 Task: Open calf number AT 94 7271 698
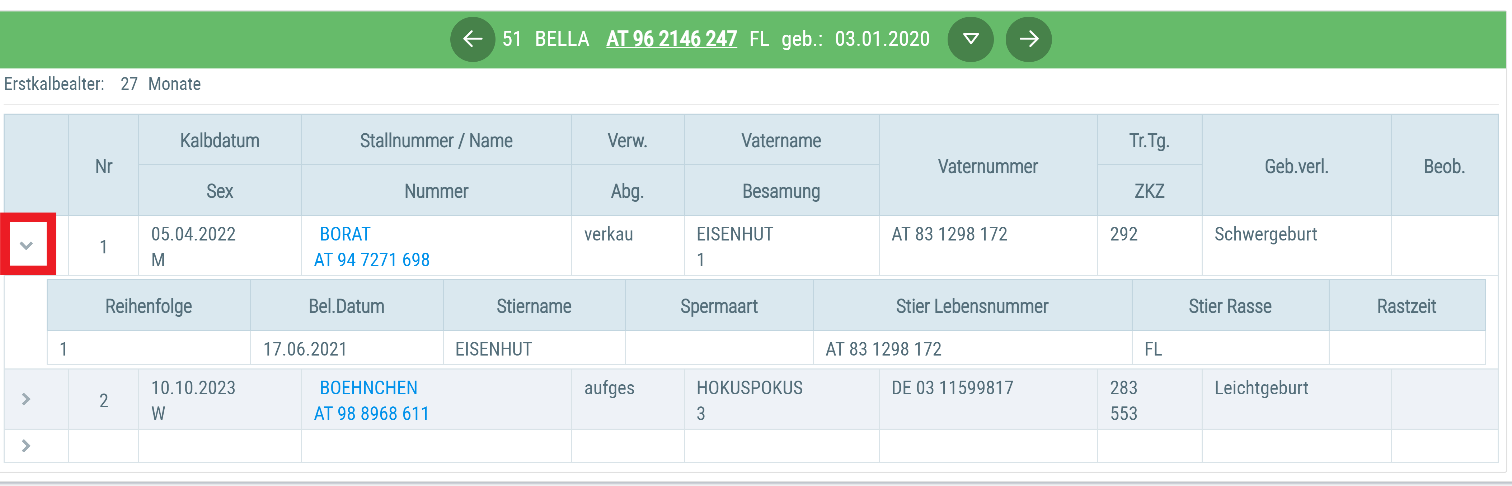(372, 260)
